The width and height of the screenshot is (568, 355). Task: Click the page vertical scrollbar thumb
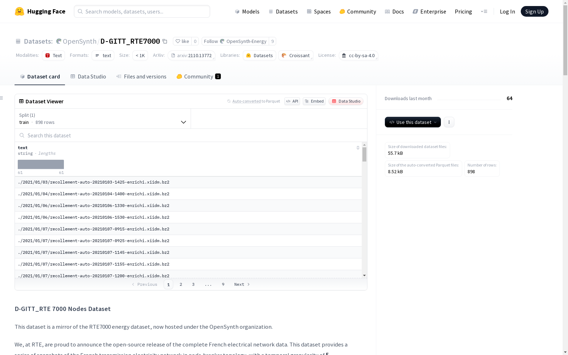point(565,40)
